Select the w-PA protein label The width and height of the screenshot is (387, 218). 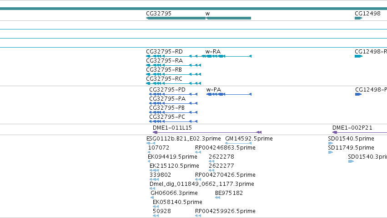pos(214,90)
